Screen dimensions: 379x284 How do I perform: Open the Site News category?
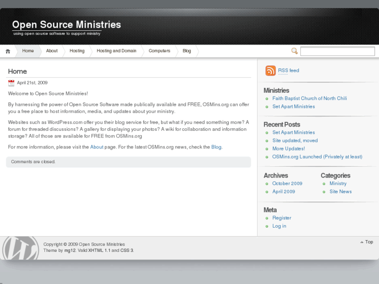(x=340, y=192)
